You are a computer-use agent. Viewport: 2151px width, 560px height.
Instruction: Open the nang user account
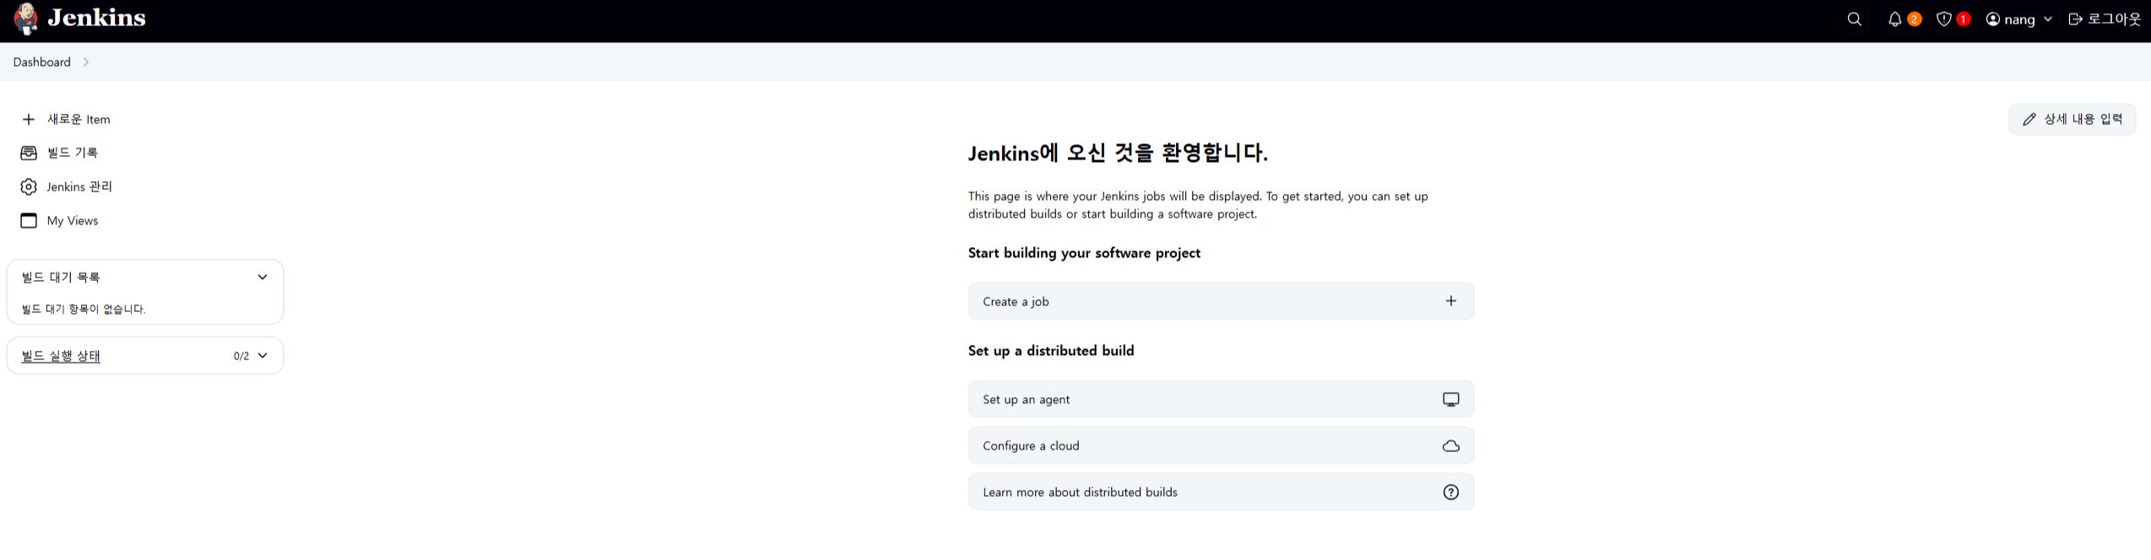point(2010,19)
